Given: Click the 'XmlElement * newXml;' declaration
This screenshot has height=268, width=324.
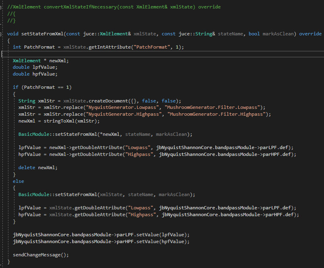Looking at the screenshot, I should tap(41, 61).
